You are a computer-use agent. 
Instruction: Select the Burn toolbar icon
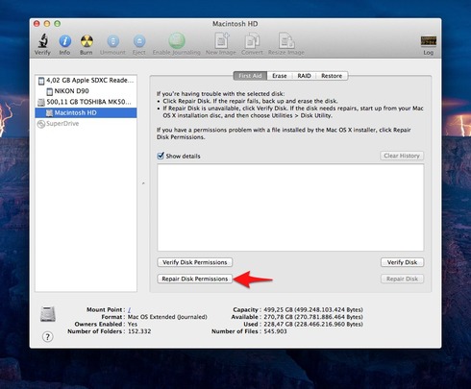click(x=87, y=41)
